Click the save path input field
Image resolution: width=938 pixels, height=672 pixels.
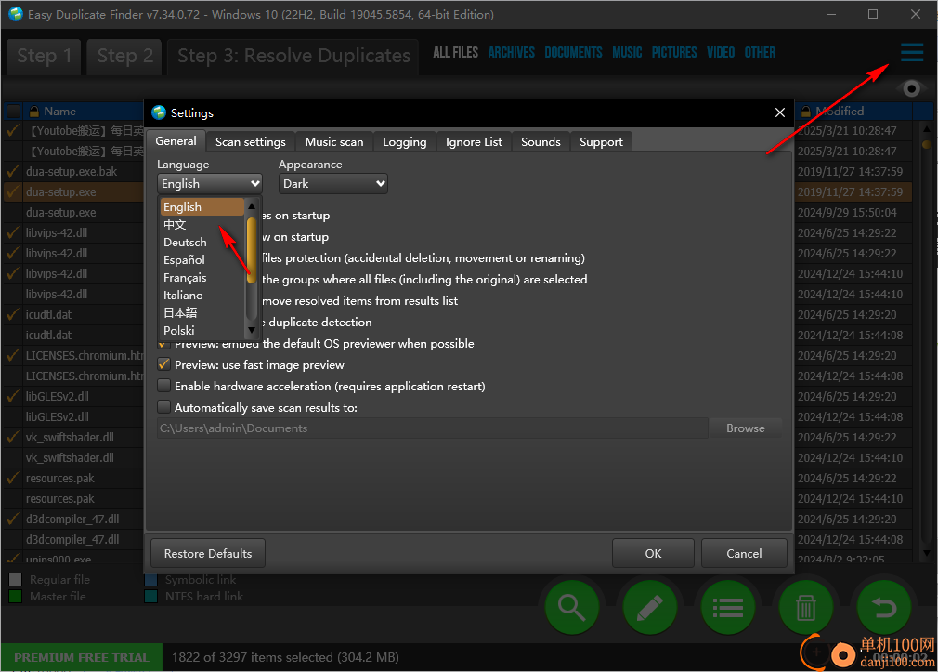(x=433, y=428)
